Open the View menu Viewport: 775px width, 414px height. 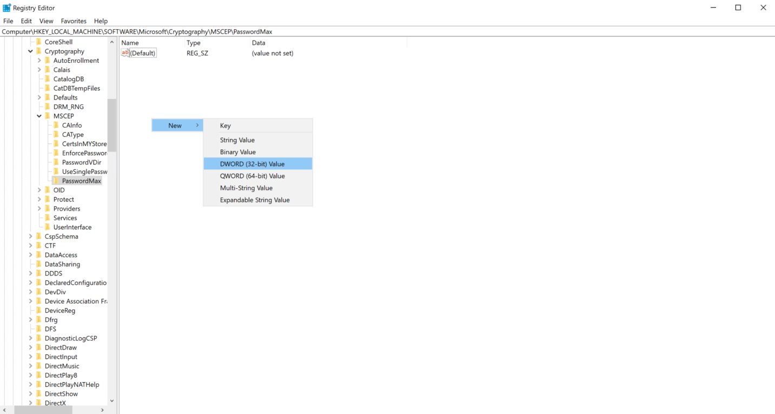(46, 21)
